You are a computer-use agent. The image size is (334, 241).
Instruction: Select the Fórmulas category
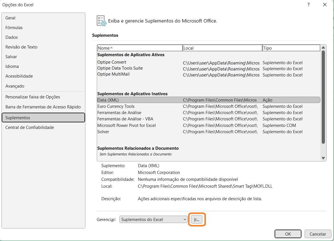click(43, 28)
